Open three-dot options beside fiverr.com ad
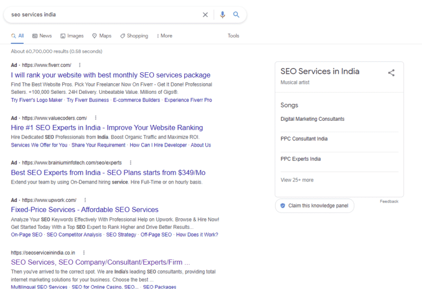422x289 pixels. coord(80,65)
